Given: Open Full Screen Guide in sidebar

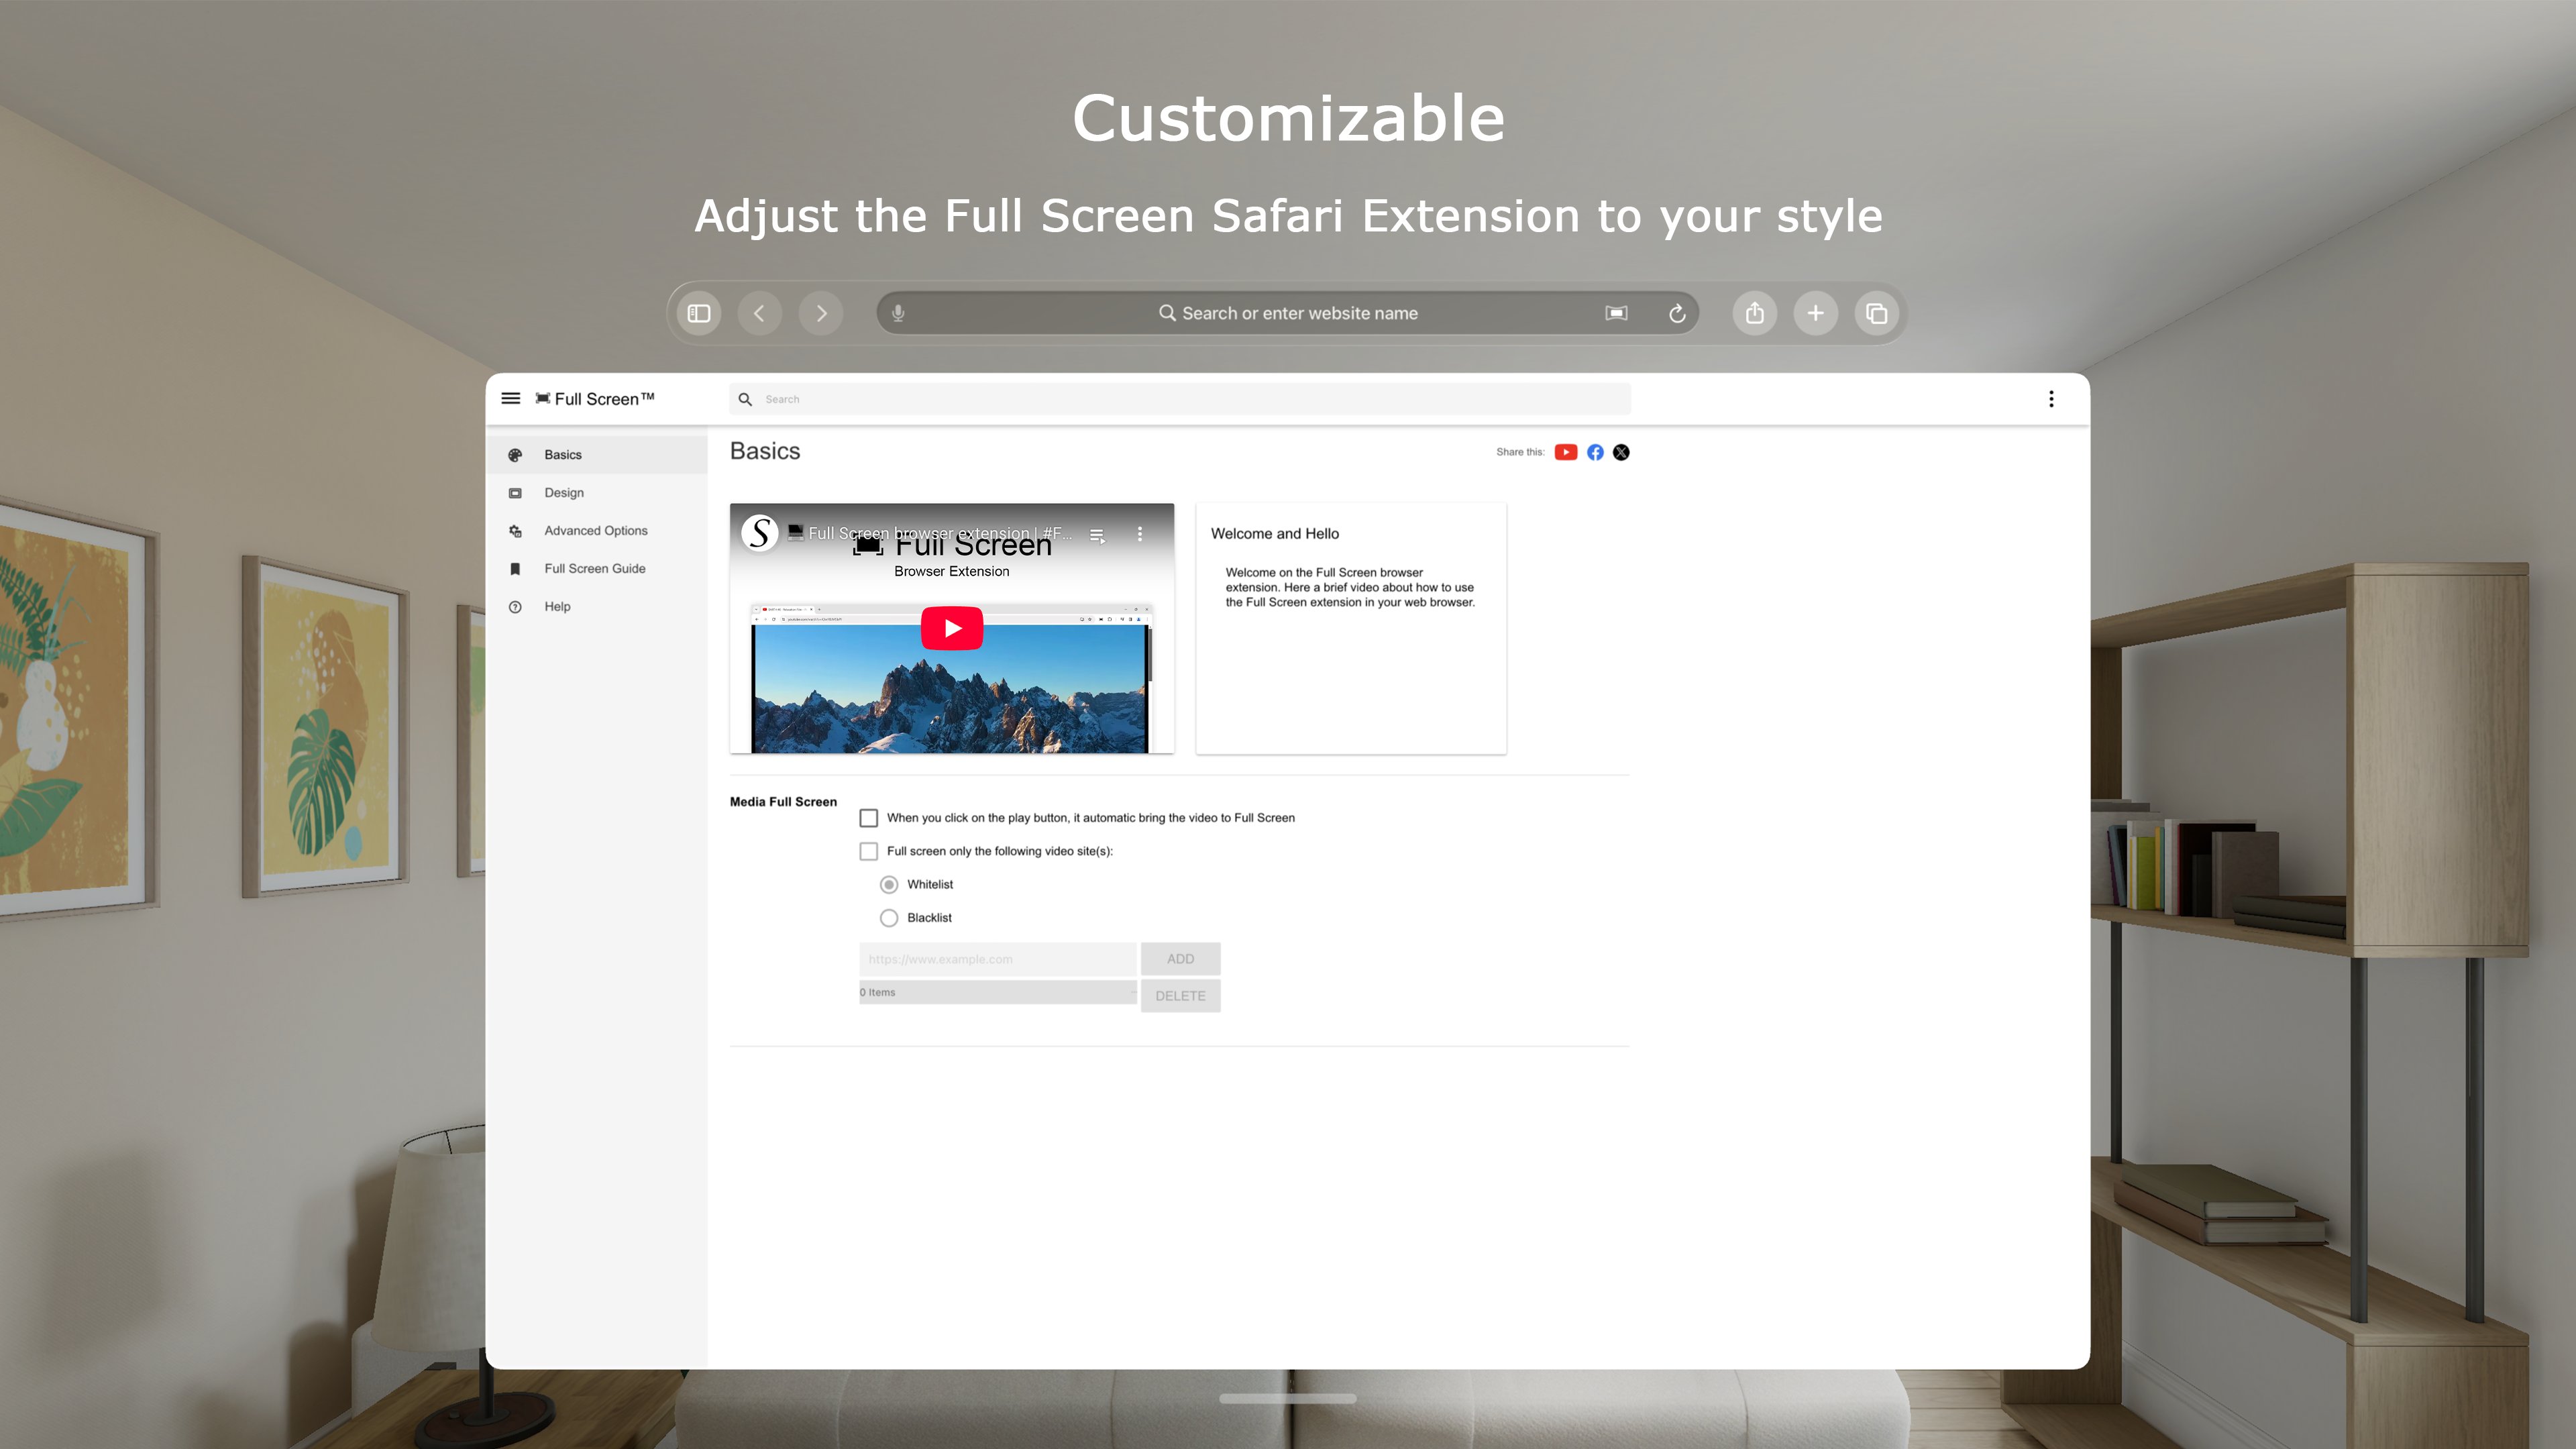Looking at the screenshot, I should click(597, 568).
